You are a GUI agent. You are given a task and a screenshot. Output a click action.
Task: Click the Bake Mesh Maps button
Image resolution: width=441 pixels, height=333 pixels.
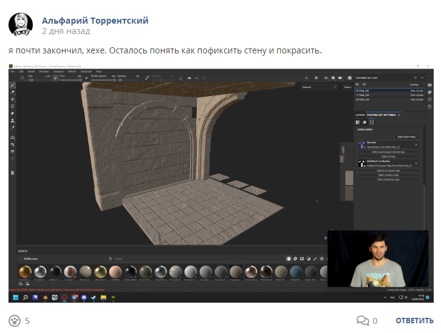tap(407, 136)
